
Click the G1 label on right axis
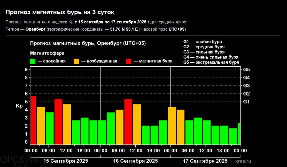246,102
